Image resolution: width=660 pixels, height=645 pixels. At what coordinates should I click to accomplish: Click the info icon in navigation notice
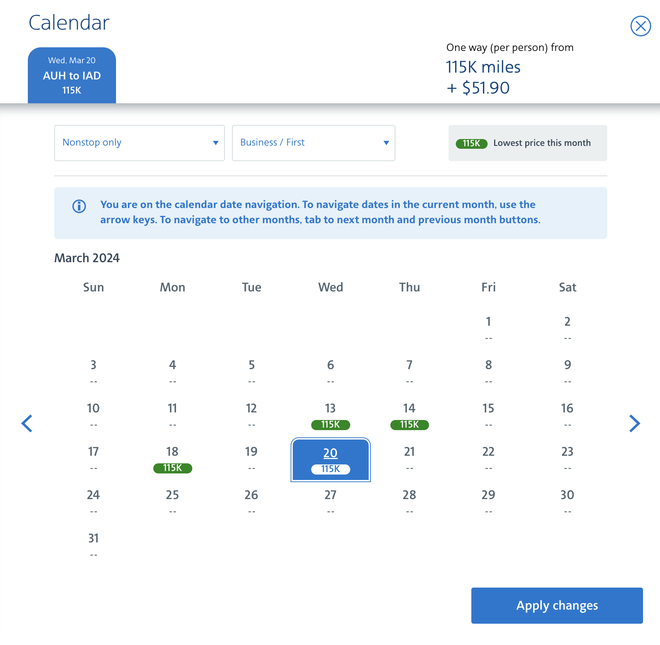coord(79,206)
